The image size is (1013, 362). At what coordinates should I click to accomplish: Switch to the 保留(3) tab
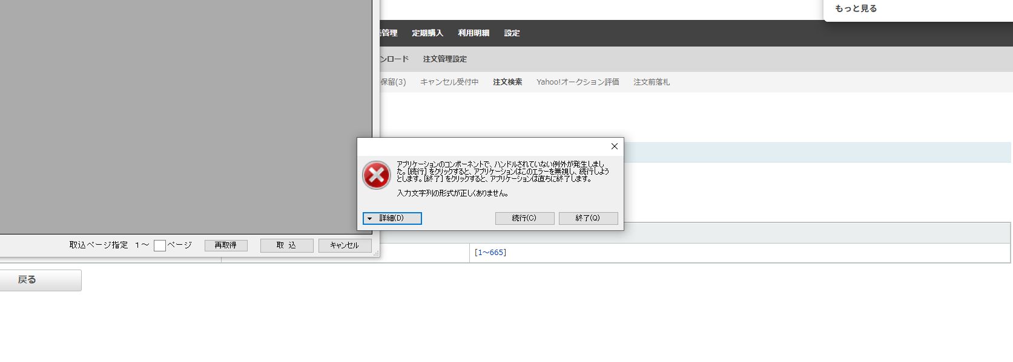tap(394, 82)
